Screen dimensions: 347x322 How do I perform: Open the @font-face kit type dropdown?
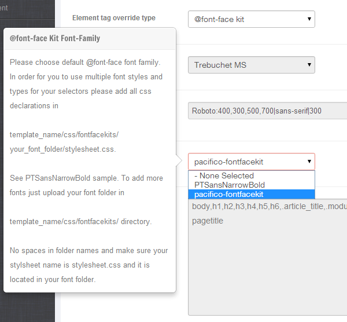click(252, 19)
